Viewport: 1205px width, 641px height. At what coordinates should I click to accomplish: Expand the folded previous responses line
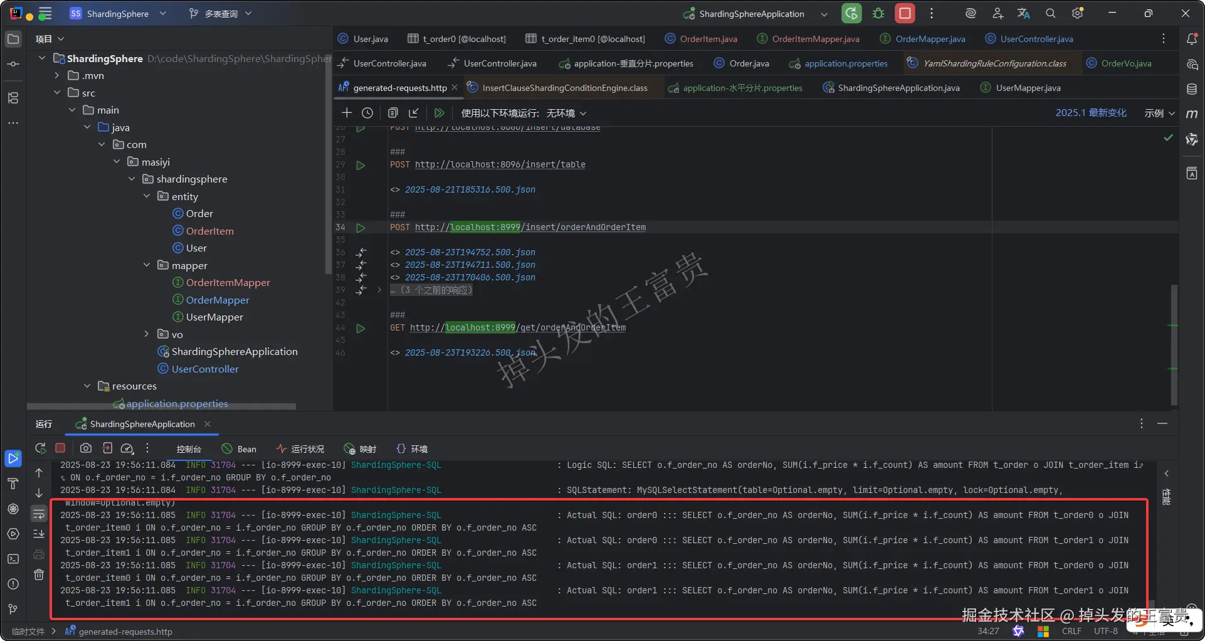pyautogui.click(x=379, y=290)
